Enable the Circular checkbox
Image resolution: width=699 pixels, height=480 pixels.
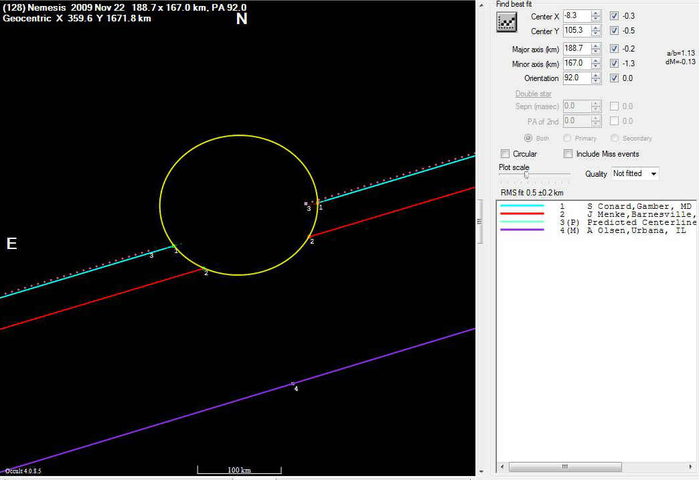click(505, 154)
